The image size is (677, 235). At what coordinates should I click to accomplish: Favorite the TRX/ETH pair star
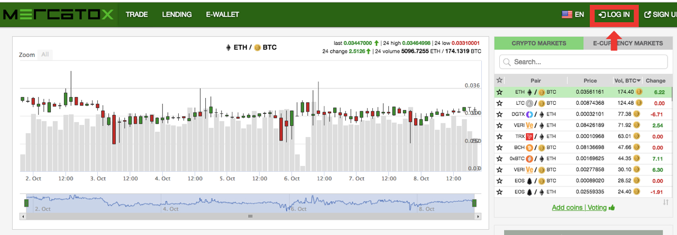(x=499, y=136)
